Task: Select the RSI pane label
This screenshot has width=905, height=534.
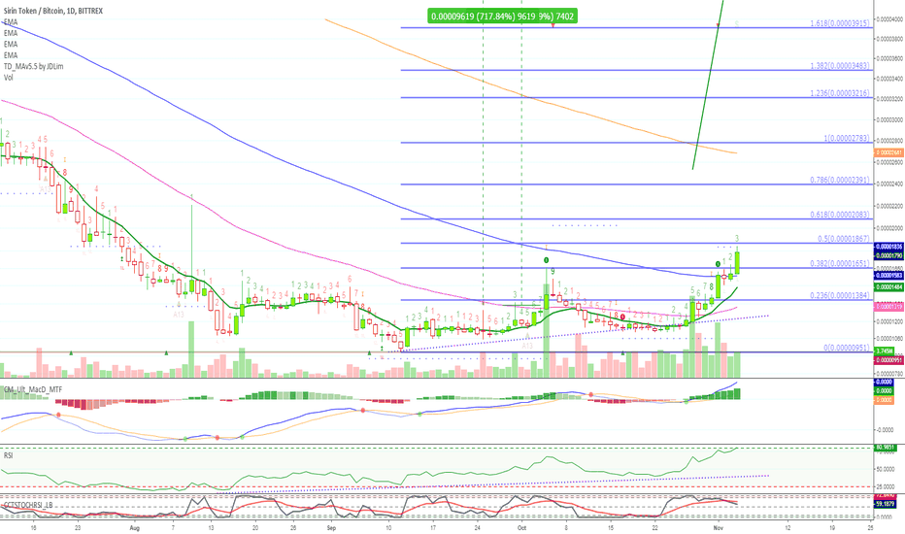Action: click(8, 455)
